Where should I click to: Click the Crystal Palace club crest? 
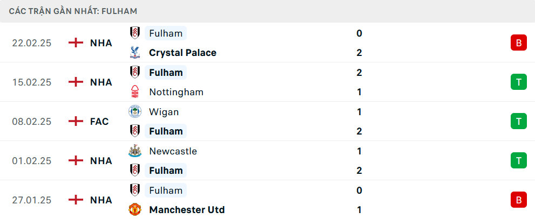coord(134,53)
